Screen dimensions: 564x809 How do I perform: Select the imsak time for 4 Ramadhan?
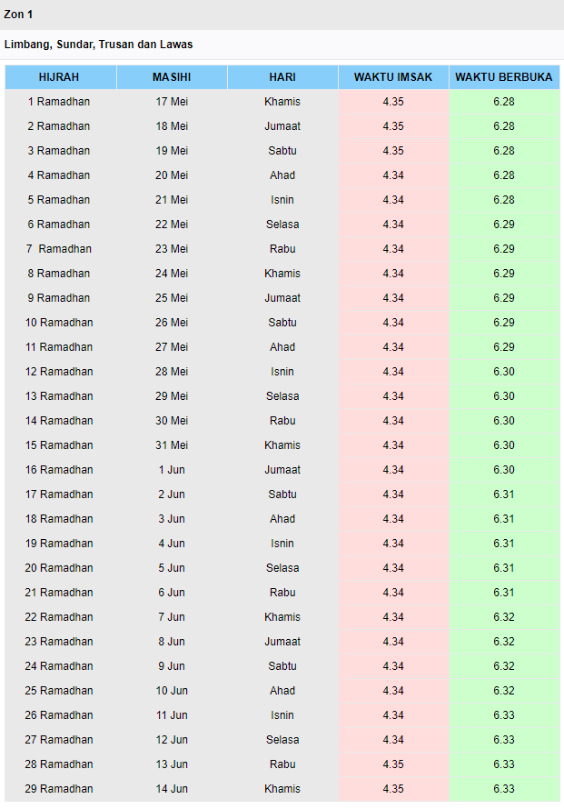pos(393,175)
